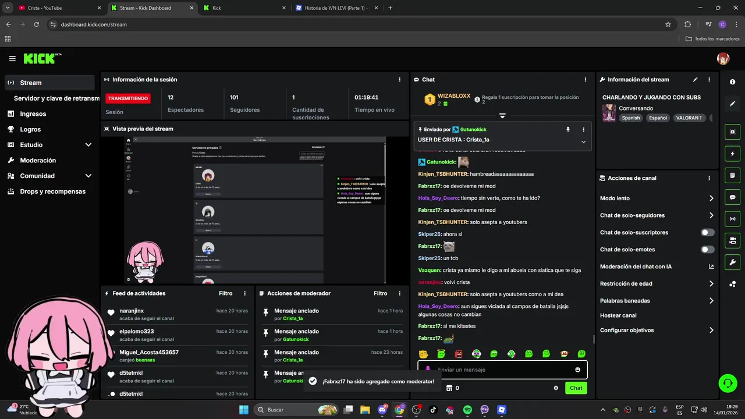Expand the Estudio sidebar section
The image size is (745, 419).
(88, 145)
